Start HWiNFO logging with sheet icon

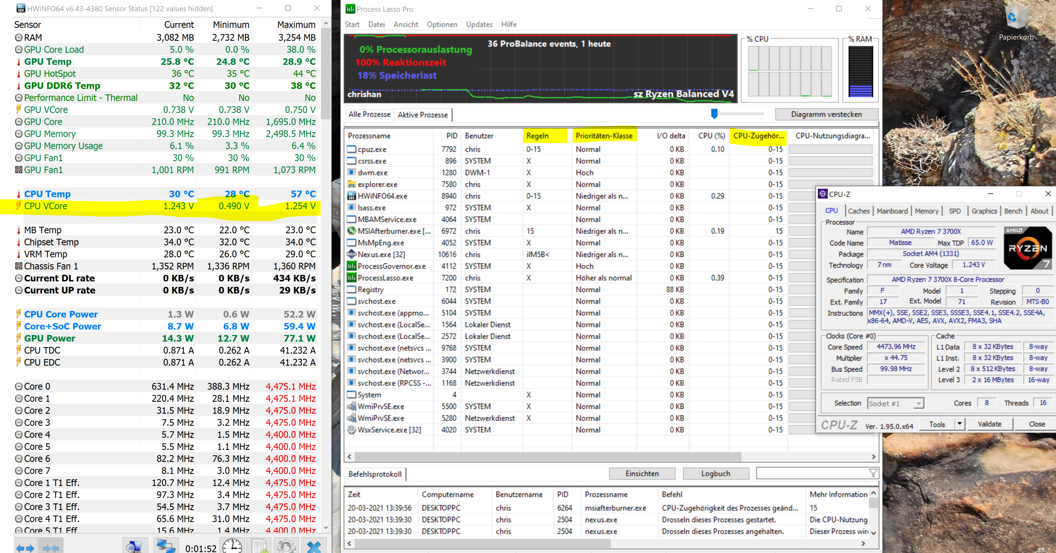260,547
